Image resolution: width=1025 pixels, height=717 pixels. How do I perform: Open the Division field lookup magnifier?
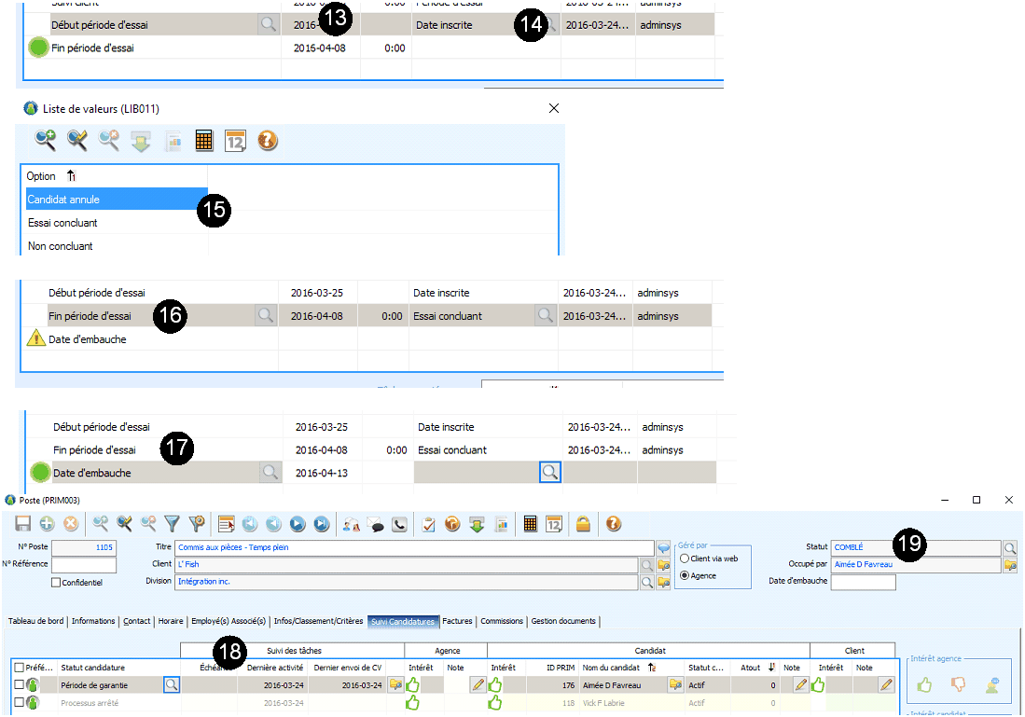click(x=646, y=582)
